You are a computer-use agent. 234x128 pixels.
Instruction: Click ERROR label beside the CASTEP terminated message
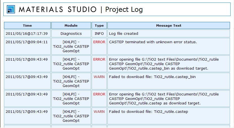pyautogui.click(x=99, y=42)
